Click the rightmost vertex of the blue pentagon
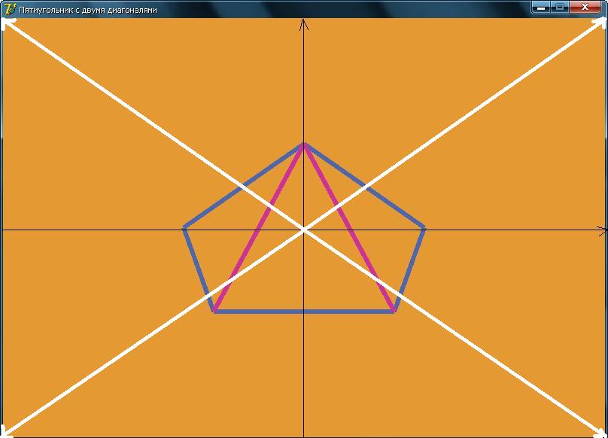Image resolution: width=608 pixels, height=438 pixels. [x=424, y=227]
